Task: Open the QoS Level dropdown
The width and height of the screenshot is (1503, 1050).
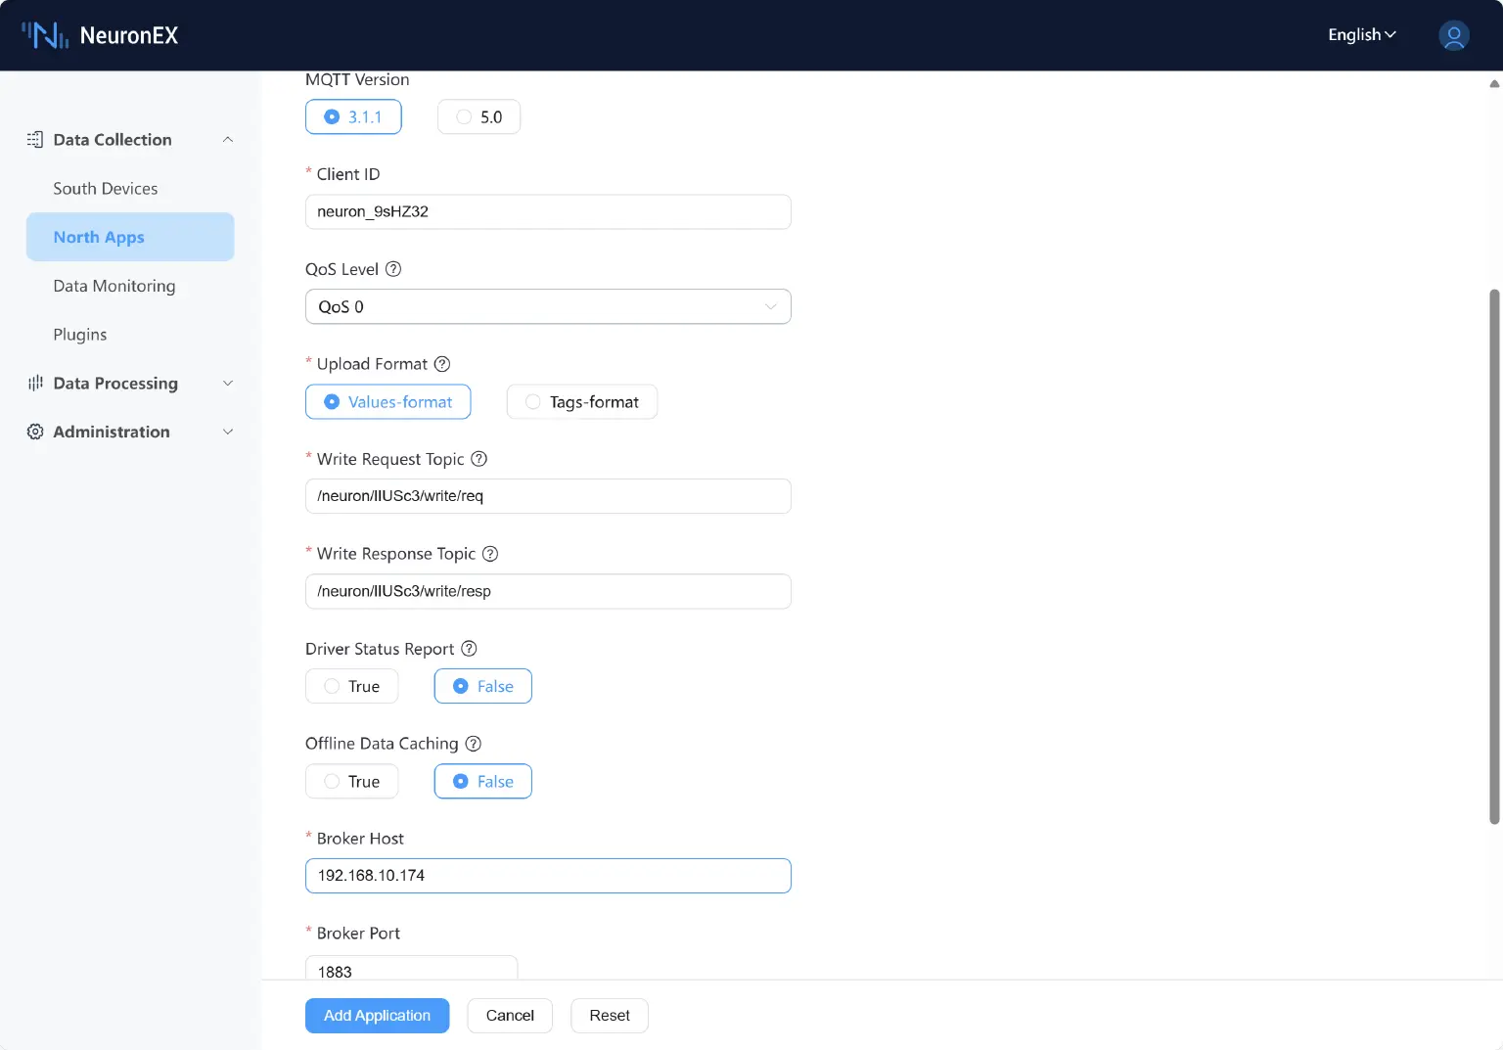Action: (548, 307)
